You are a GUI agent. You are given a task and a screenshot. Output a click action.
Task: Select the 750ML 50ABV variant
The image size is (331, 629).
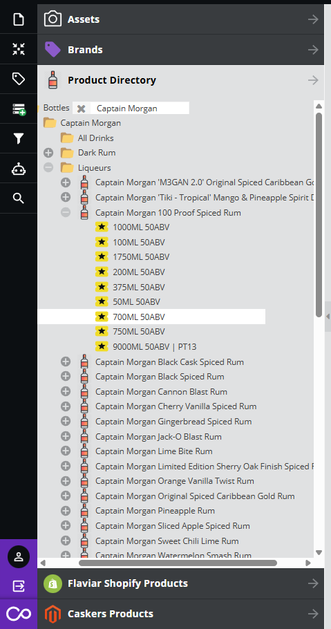(139, 332)
